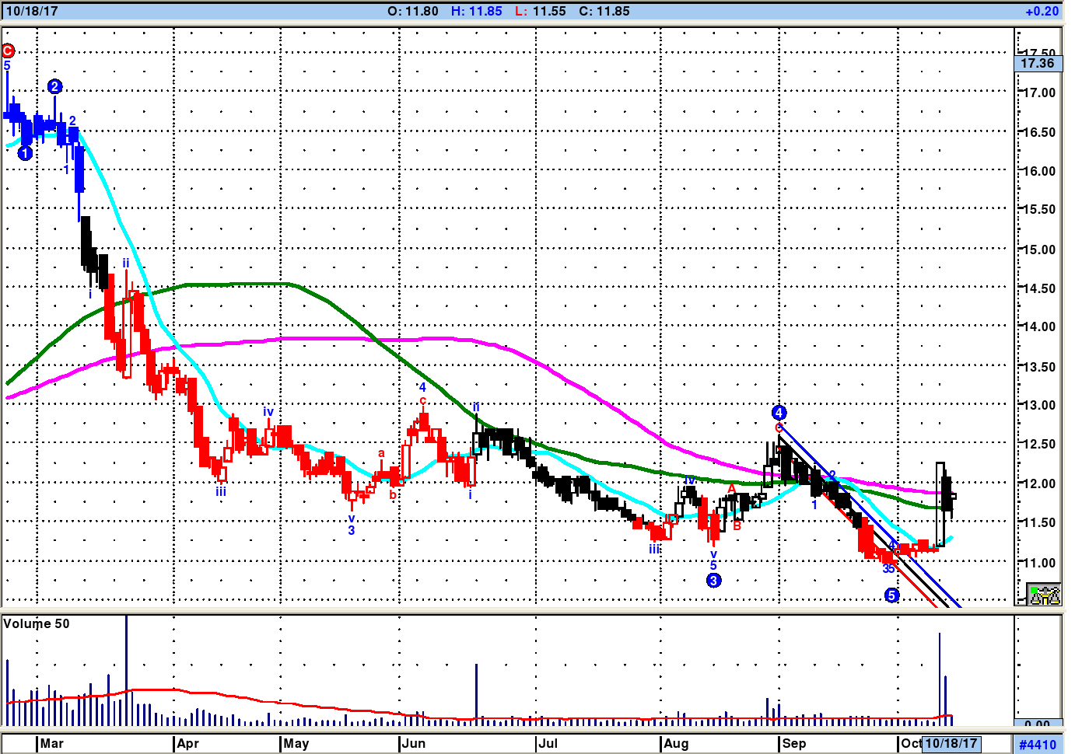Click the L: 11.55 low value

[540, 11]
